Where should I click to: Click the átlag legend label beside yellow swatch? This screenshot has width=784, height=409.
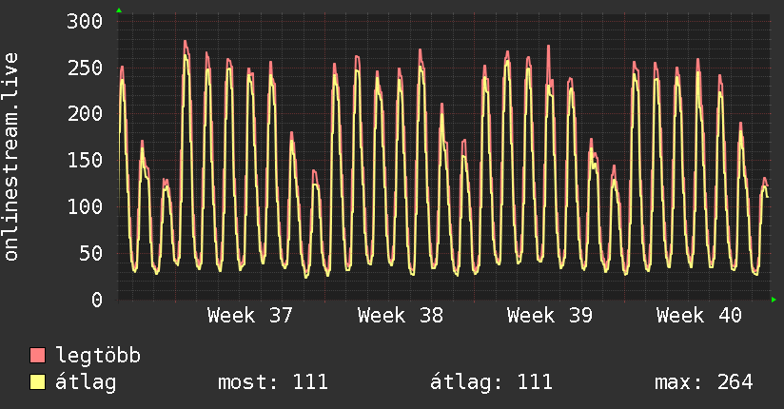coord(86,382)
